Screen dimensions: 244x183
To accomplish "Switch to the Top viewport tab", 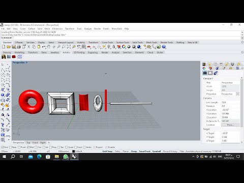I will pos(28,142).
